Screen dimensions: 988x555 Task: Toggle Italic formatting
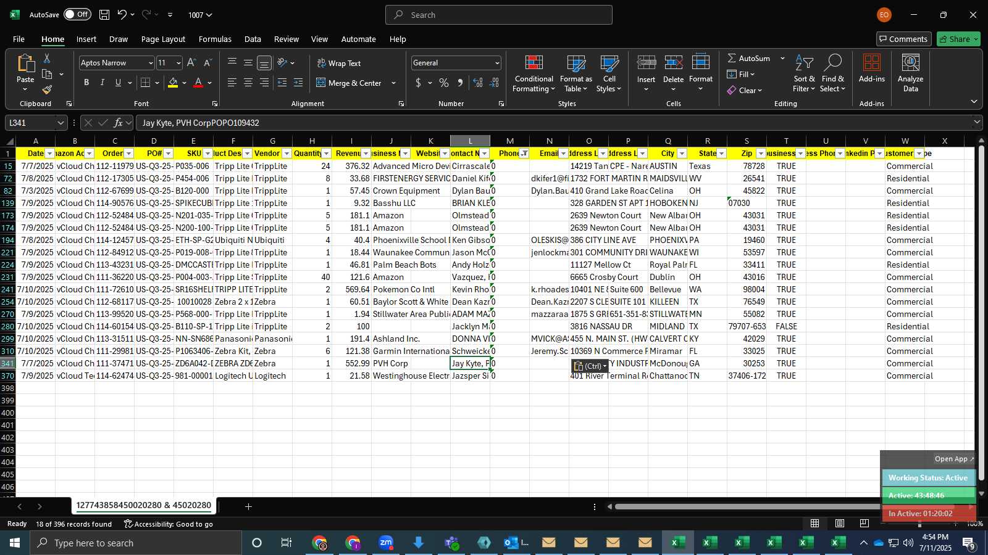click(102, 83)
